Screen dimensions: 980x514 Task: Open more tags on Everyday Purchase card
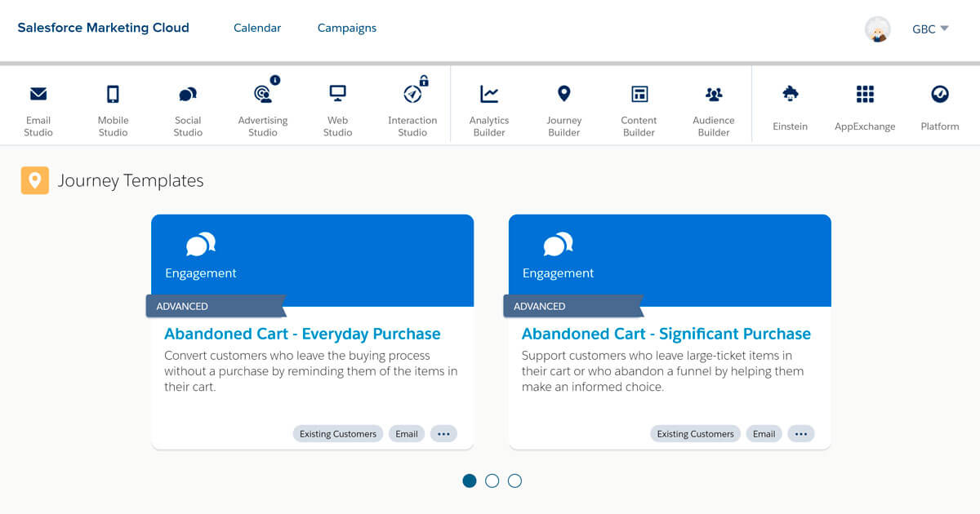(443, 434)
